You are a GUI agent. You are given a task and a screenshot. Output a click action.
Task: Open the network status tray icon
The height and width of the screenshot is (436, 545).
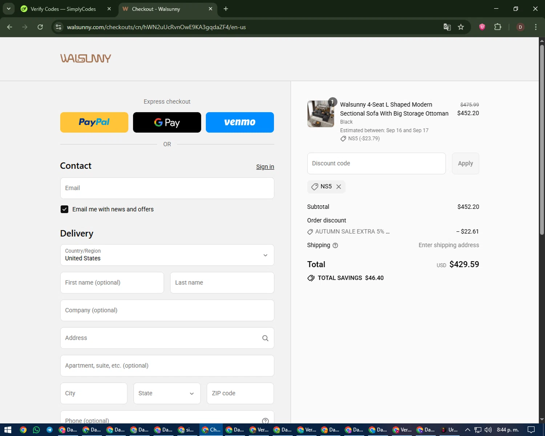pyautogui.click(x=478, y=430)
